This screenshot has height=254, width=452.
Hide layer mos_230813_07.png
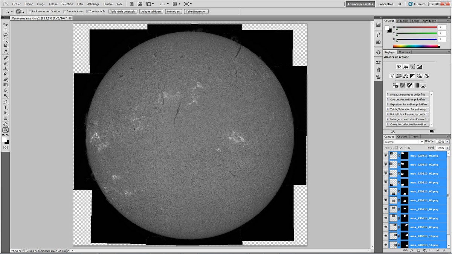coord(386,209)
